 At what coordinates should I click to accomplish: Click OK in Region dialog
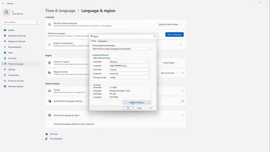coord(128,108)
